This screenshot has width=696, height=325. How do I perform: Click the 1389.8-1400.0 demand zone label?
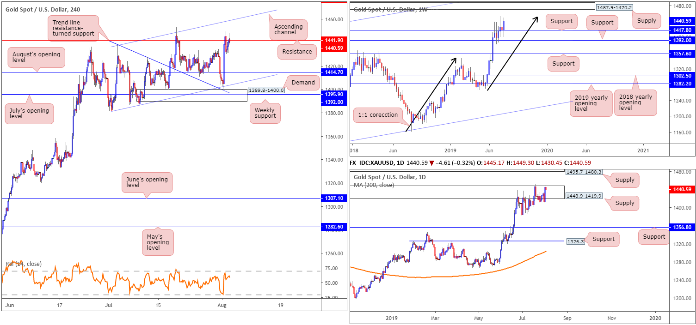[266, 90]
